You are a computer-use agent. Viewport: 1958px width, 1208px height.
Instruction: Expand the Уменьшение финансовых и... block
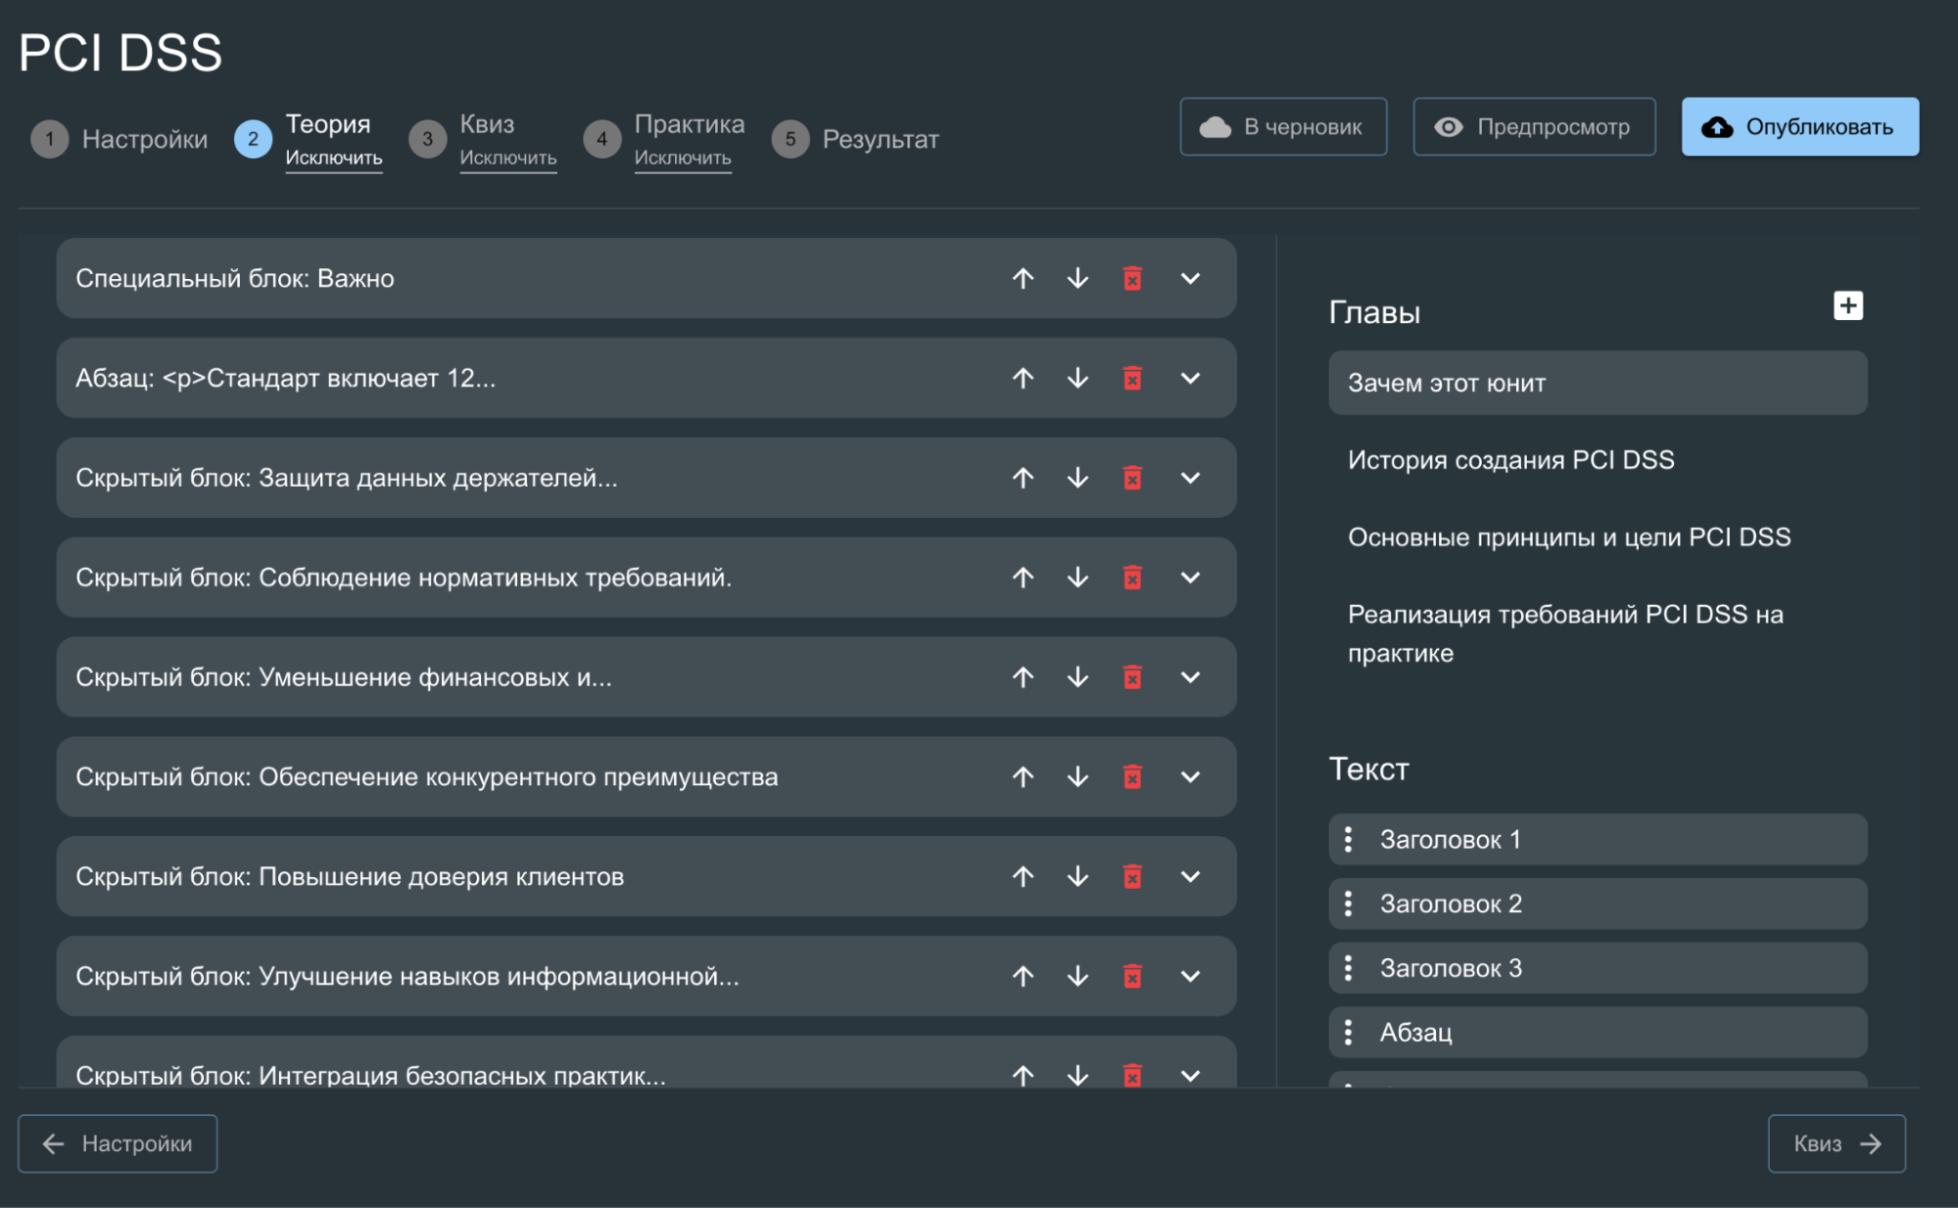[1190, 677]
